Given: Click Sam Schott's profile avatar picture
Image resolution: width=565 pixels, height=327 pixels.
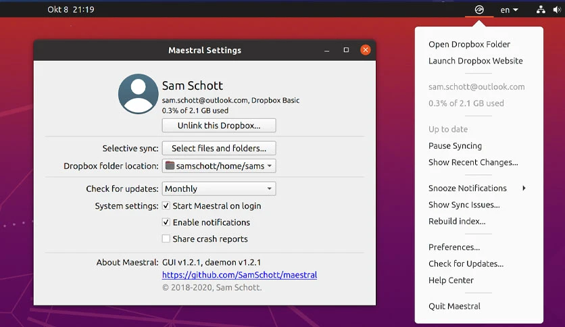Looking at the screenshot, I should click(x=139, y=94).
